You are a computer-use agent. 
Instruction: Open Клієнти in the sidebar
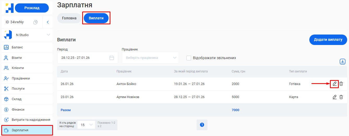tap(18, 68)
